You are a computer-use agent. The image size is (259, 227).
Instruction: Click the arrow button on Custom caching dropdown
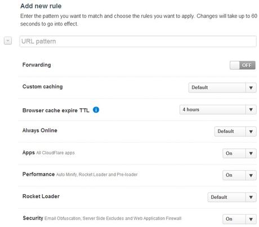pos(251,88)
